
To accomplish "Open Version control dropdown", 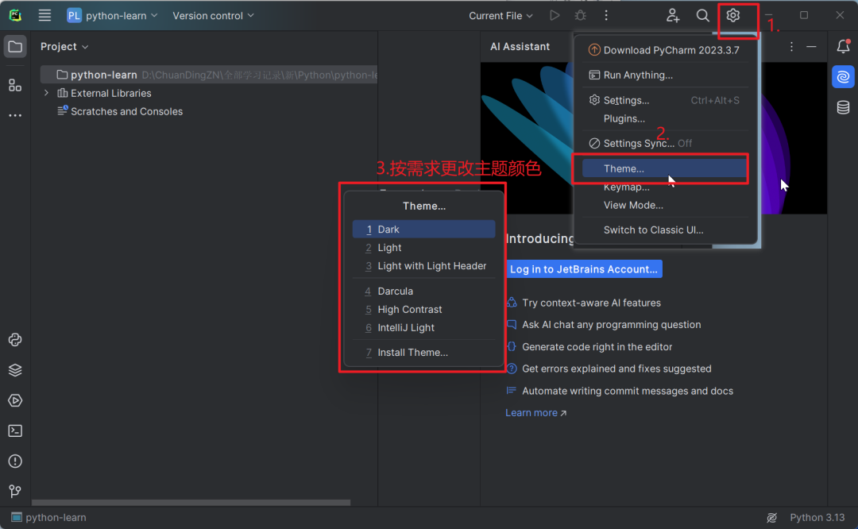I will pos(214,15).
